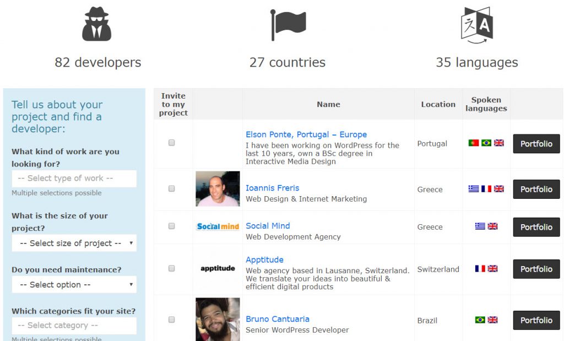Click the Apptitude logo
This screenshot has height=341, width=564.
pyautogui.click(x=218, y=269)
